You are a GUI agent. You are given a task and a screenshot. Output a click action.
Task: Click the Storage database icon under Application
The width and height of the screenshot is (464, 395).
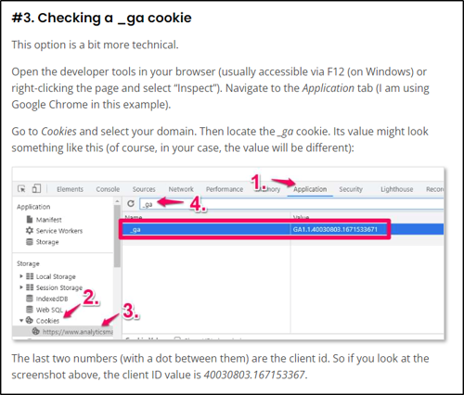click(x=30, y=242)
